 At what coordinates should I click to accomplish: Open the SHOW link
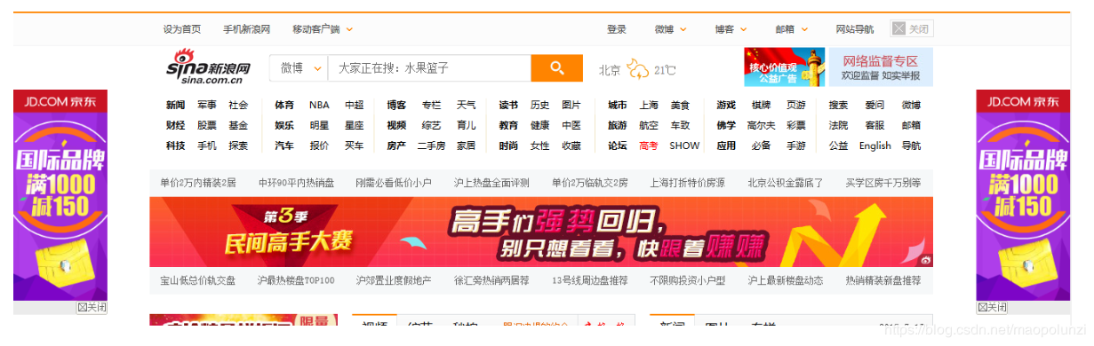click(684, 145)
